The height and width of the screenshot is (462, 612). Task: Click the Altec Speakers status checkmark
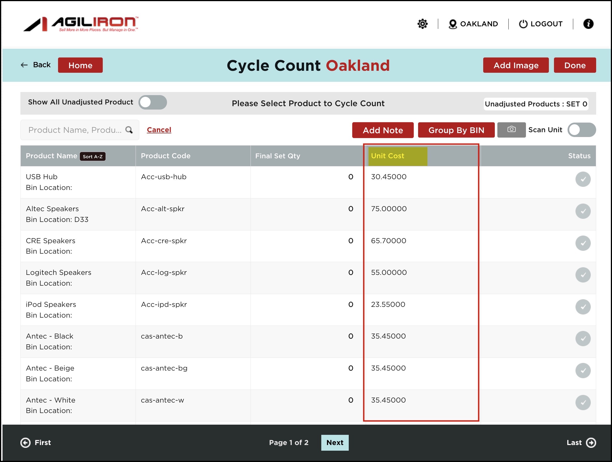[583, 211]
